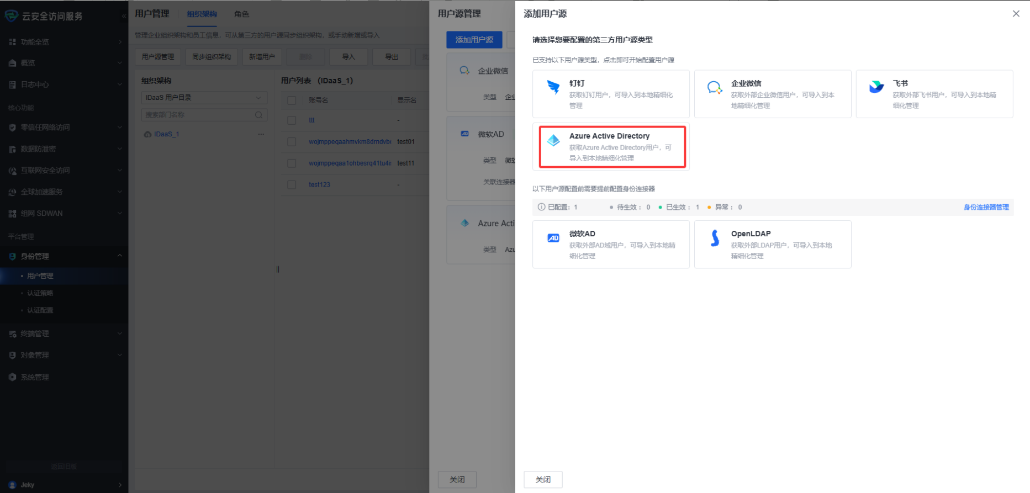Expand the Jeky user menu arrow
The height and width of the screenshot is (493, 1030).
pyautogui.click(x=120, y=485)
